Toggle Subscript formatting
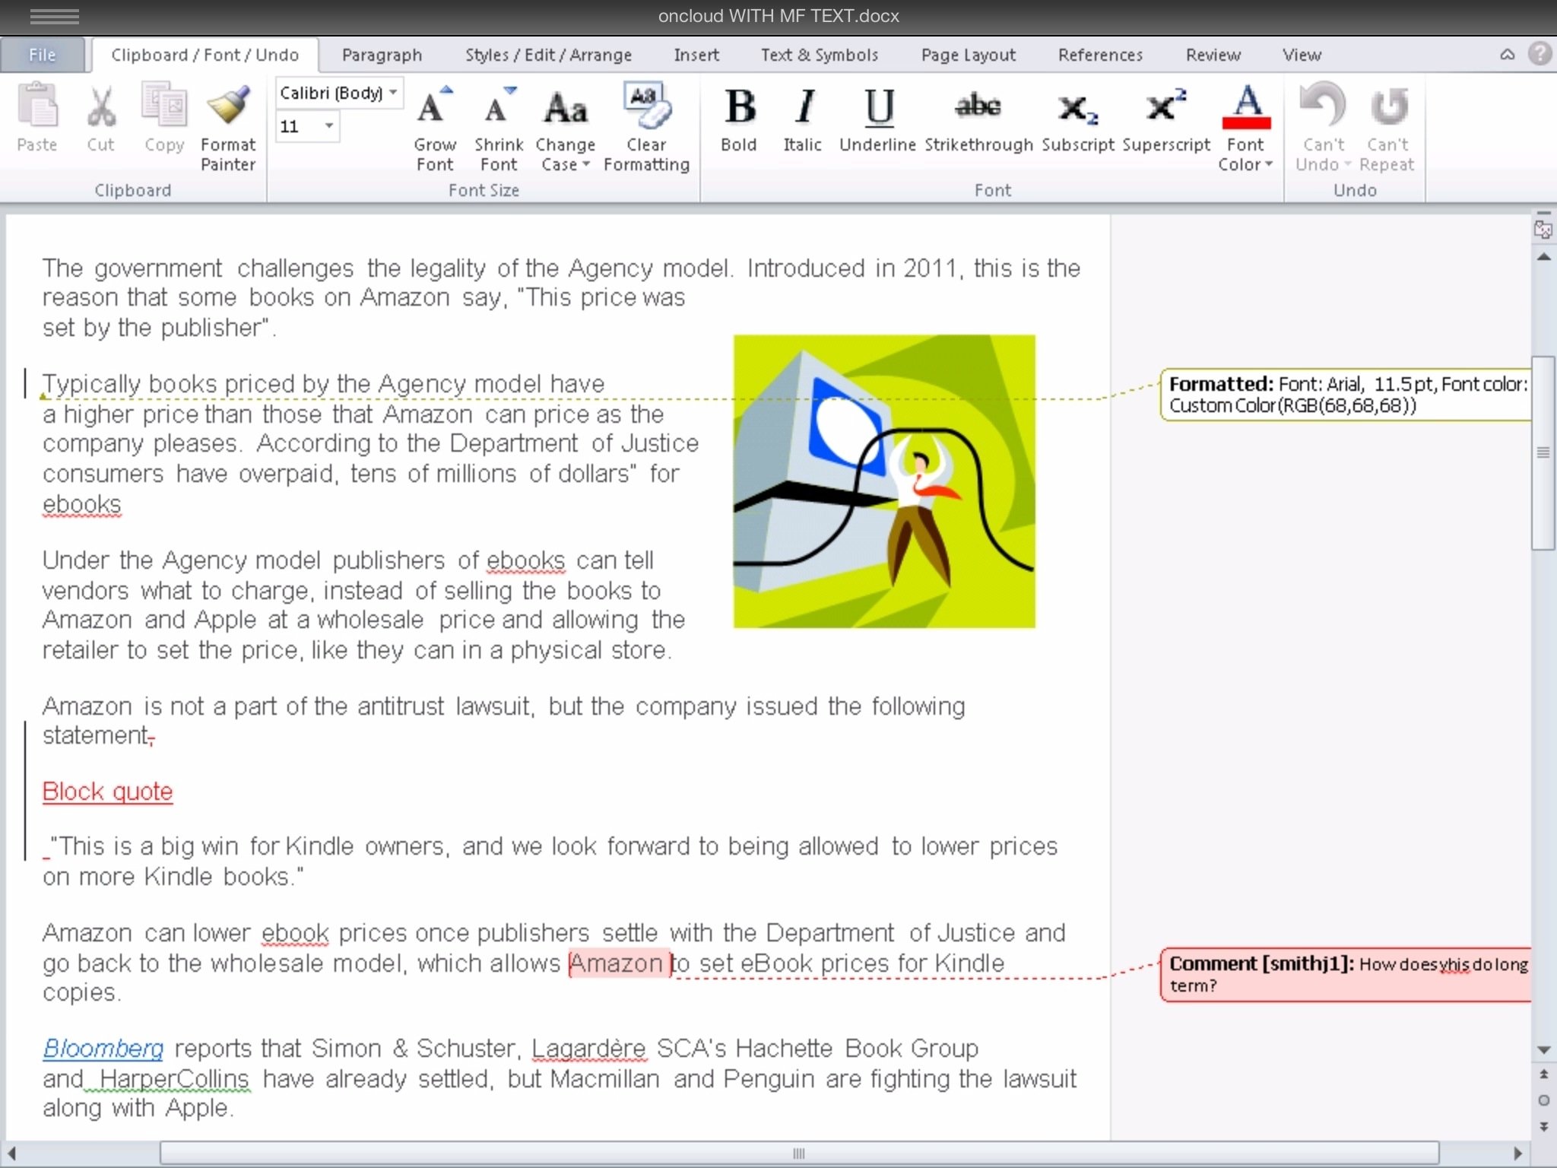1557x1168 pixels. pos(1078,109)
